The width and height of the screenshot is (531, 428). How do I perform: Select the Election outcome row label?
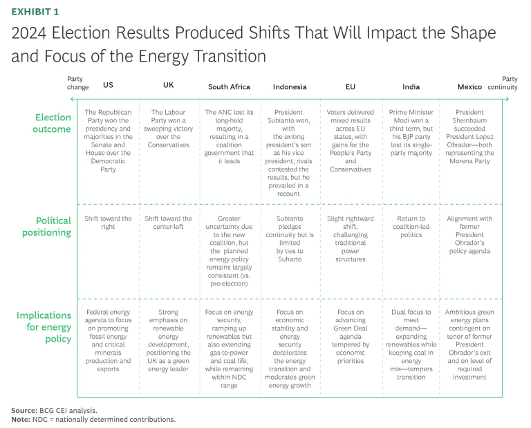(x=53, y=123)
